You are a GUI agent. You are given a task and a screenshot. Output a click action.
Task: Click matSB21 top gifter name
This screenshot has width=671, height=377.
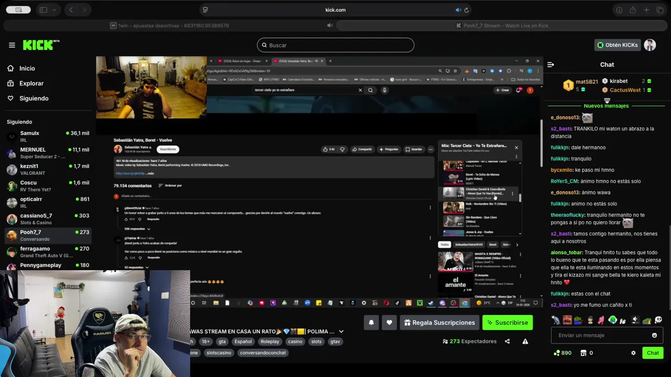tap(587, 82)
